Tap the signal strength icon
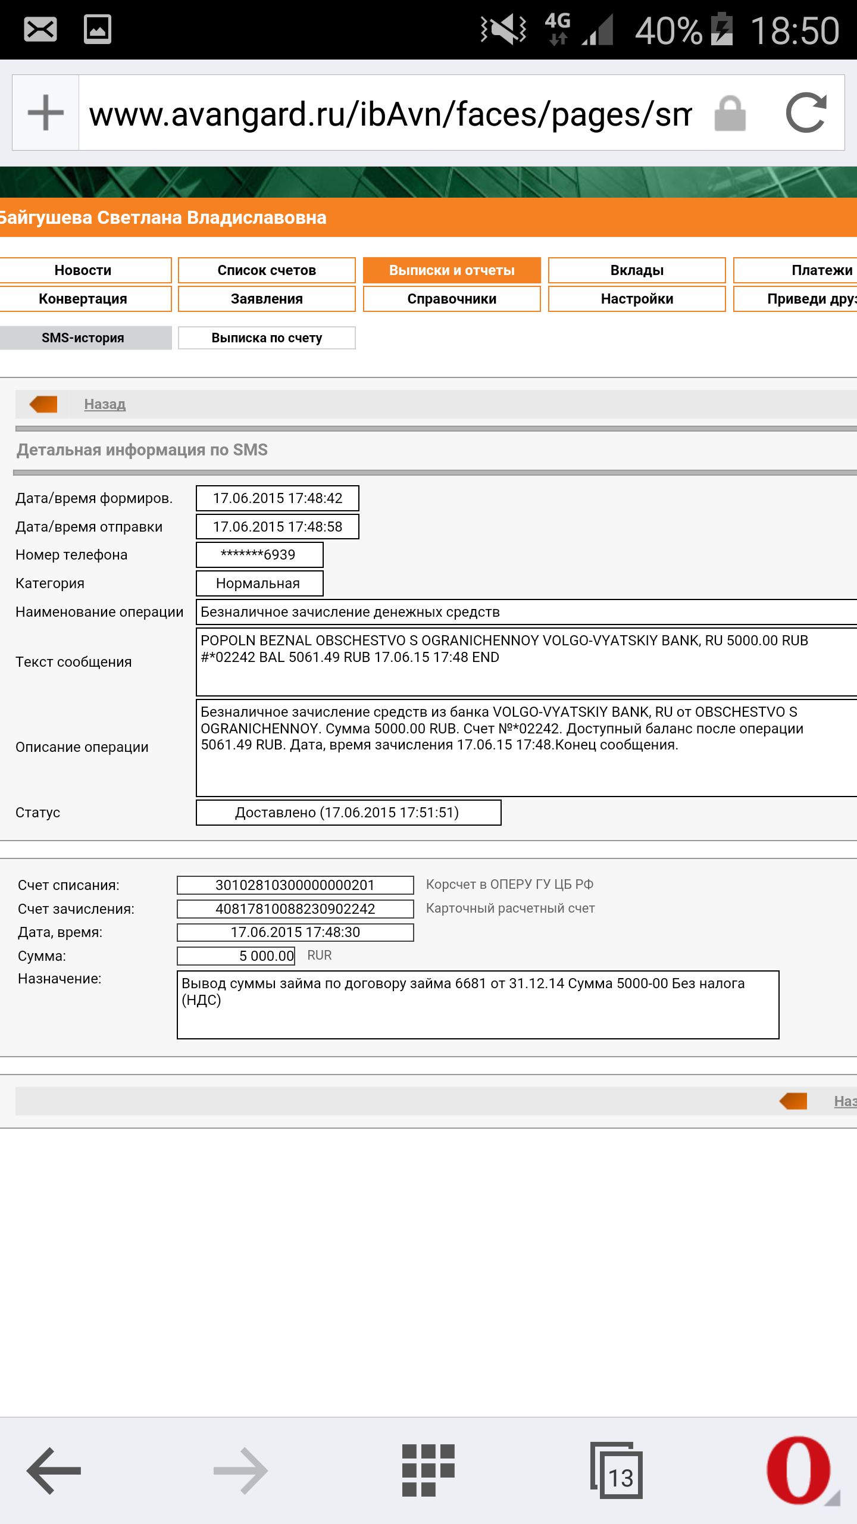The image size is (857, 1524). [598, 30]
